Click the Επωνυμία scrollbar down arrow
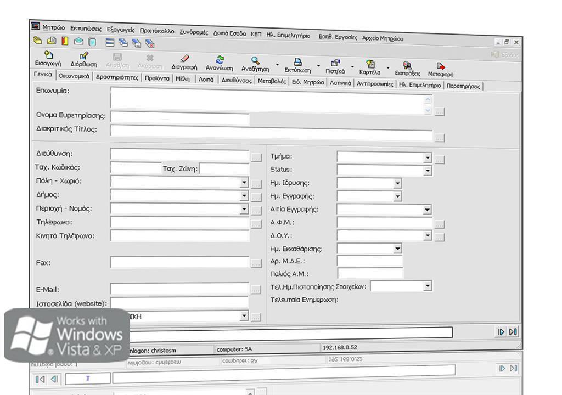This screenshot has height=395, width=562. pos(428,110)
